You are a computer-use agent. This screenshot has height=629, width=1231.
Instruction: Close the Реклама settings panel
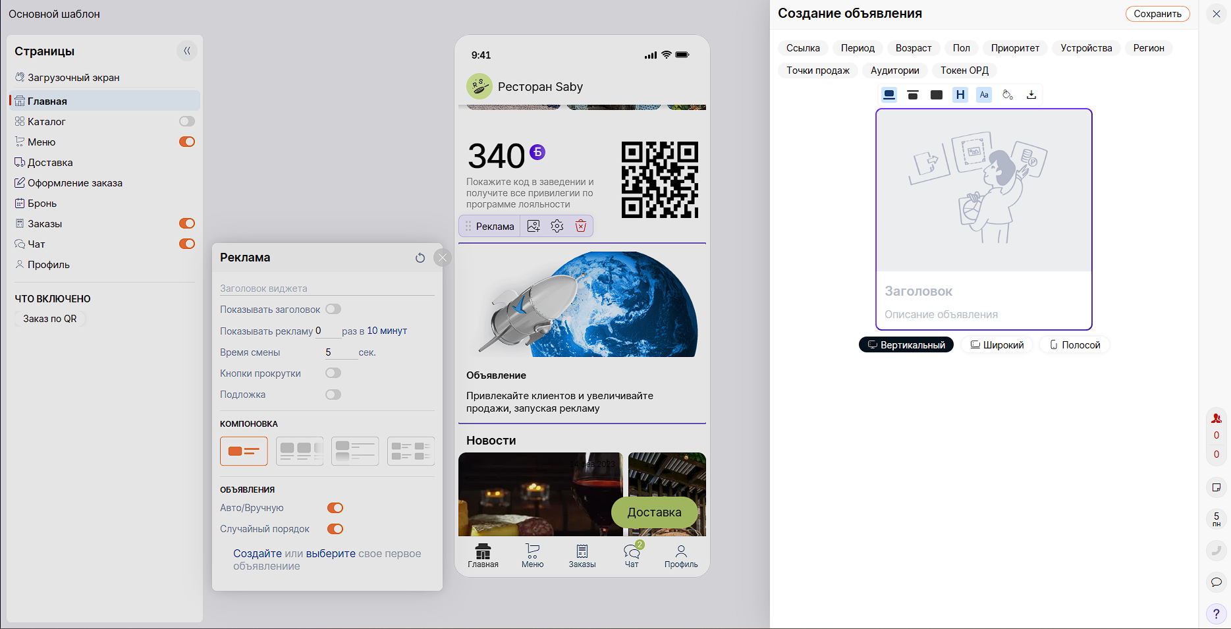click(443, 258)
